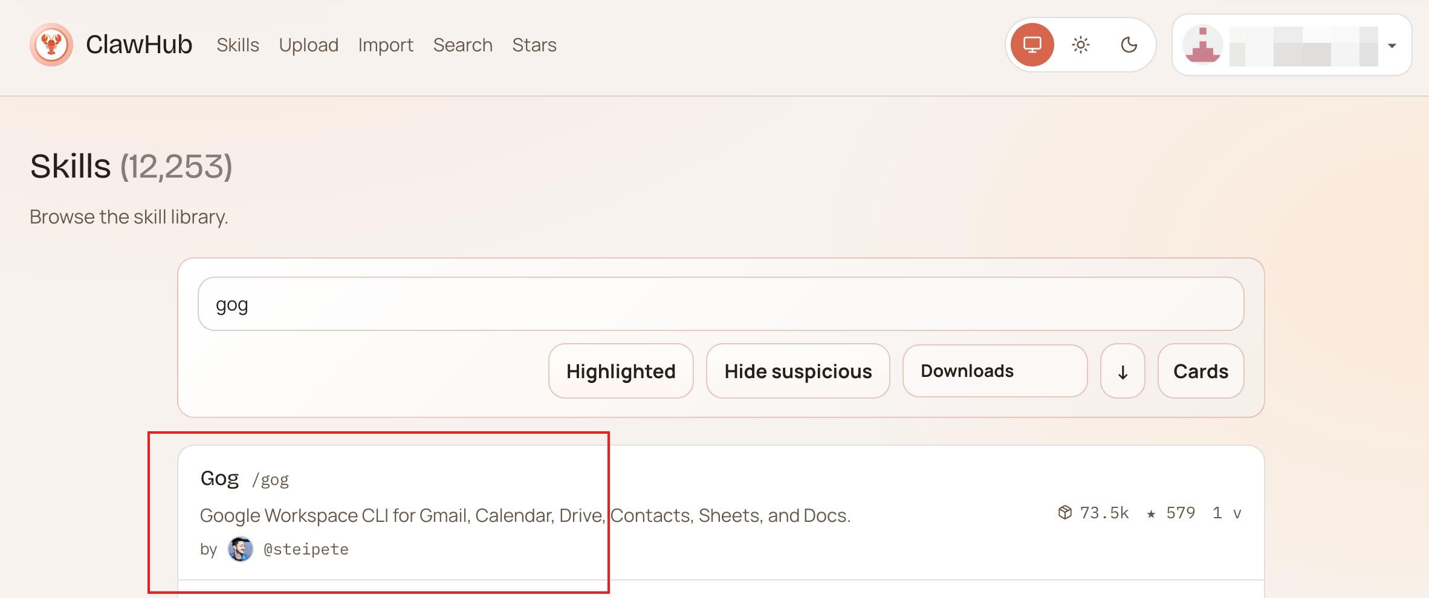Click the ClawHub lobster logo icon

pos(51,45)
